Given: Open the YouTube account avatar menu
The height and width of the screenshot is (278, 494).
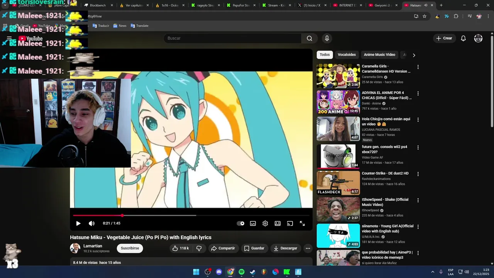Looking at the screenshot, I should (x=478, y=38).
